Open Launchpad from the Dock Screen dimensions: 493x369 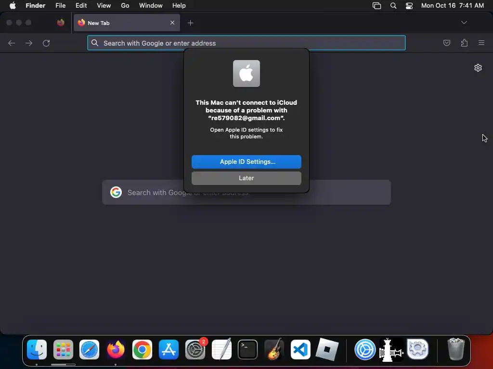click(x=63, y=349)
